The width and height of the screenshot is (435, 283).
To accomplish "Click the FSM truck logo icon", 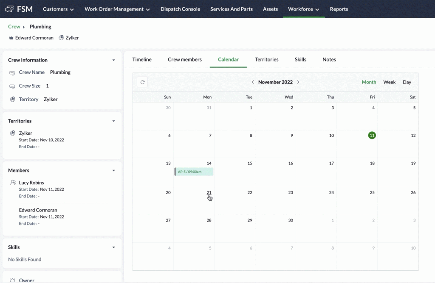I will point(8,9).
